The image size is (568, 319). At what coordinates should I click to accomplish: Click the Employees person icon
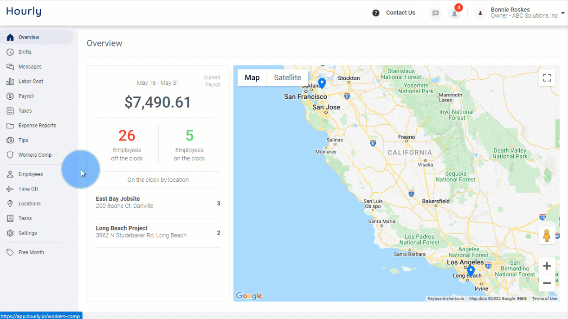tap(10, 174)
